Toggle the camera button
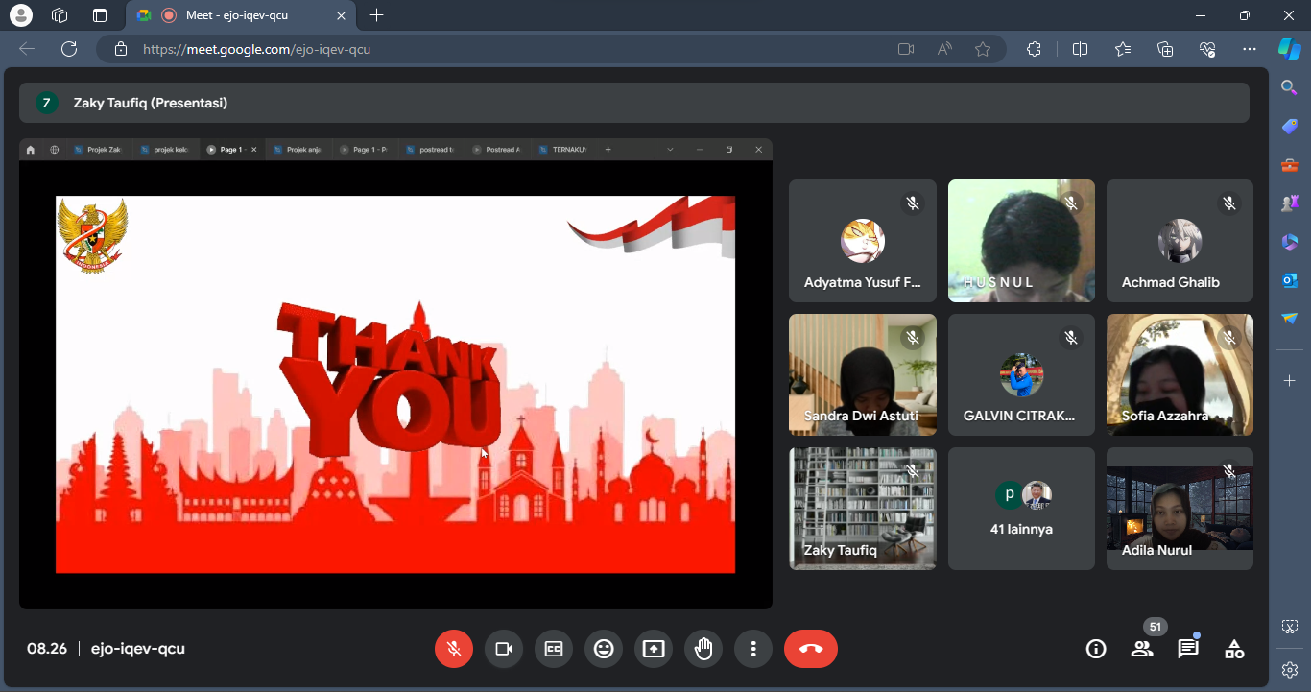This screenshot has width=1311, height=692. (504, 649)
